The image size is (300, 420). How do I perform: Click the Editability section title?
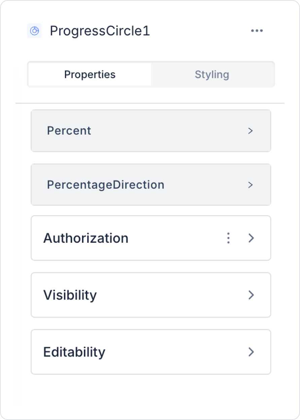74,352
